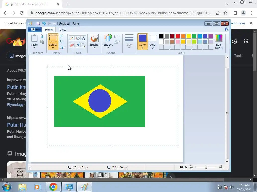Viewport: 257px width, 192px height.
Task: Pick the yellow color swatch
Action: 189,36
